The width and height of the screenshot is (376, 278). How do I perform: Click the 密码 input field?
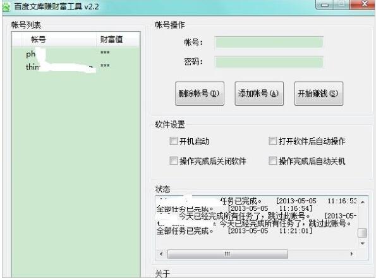(x=269, y=62)
